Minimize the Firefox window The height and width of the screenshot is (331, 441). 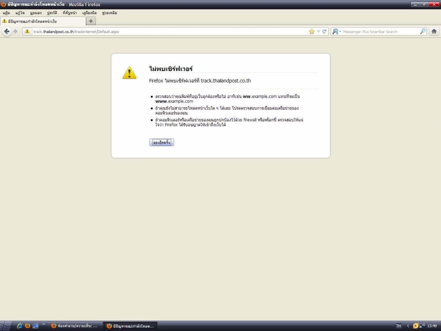(x=415, y=4)
